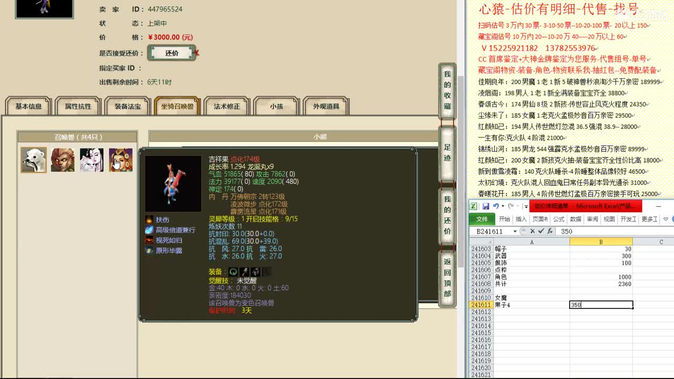
Task: Click the Excel Undo icon
Action: click(x=495, y=206)
